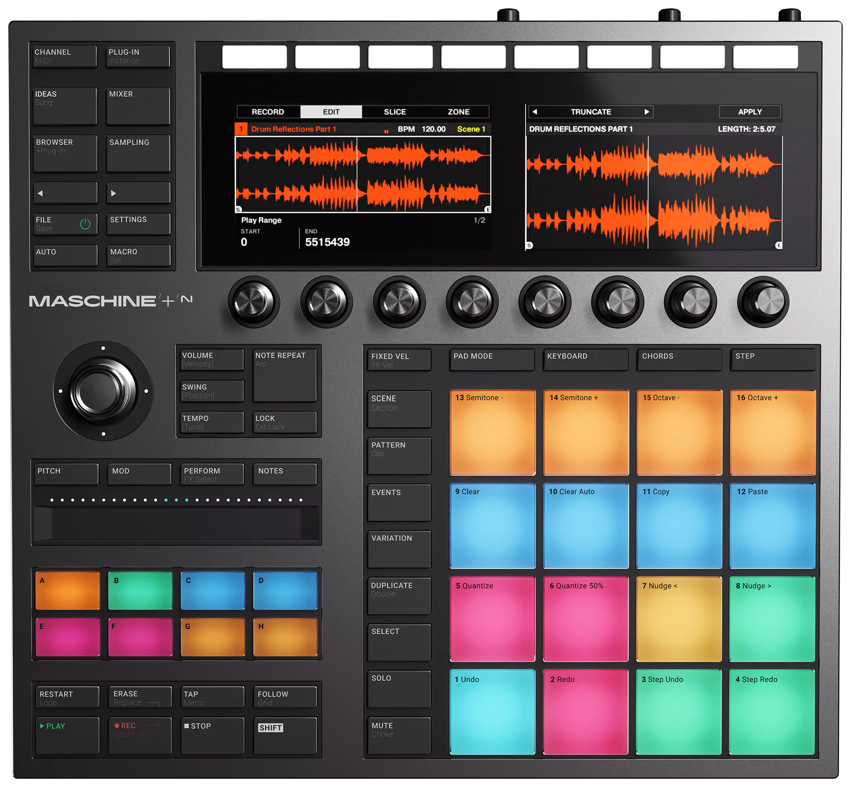
Task: Tap pad 13 Semitone -
Action: 492,432
